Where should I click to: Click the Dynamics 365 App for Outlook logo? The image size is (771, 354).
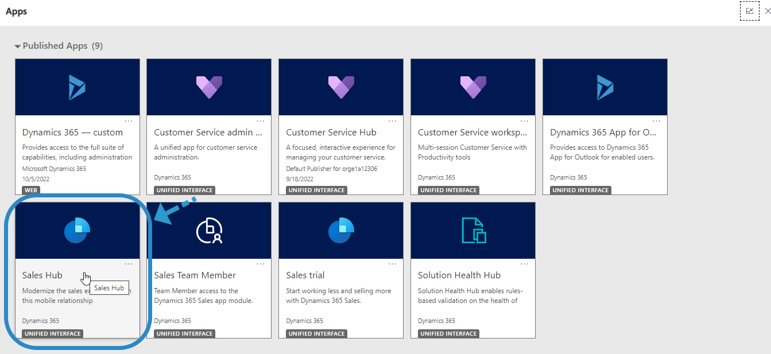605,86
